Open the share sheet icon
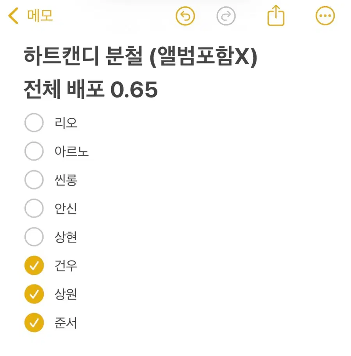This screenshot has width=351, height=356. (276, 16)
